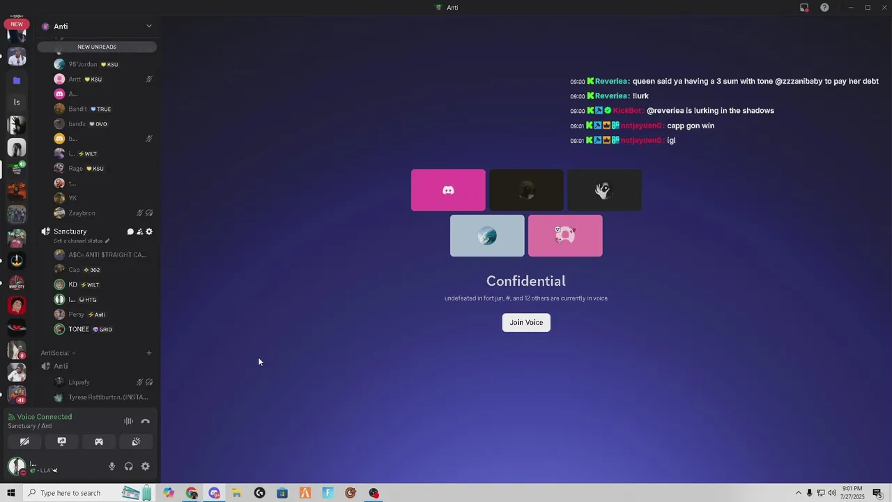Collapse the AntiSocial category
The image size is (892, 502).
(59, 353)
